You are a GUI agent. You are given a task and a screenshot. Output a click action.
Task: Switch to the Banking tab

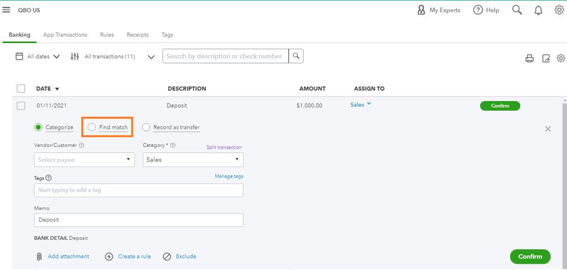(x=19, y=35)
